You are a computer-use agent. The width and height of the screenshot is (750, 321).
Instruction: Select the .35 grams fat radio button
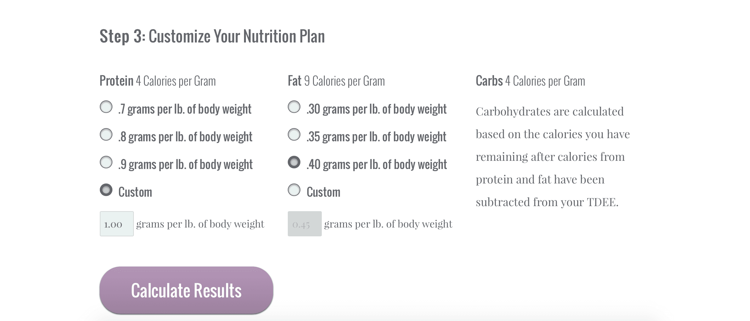pyautogui.click(x=294, y=134)
